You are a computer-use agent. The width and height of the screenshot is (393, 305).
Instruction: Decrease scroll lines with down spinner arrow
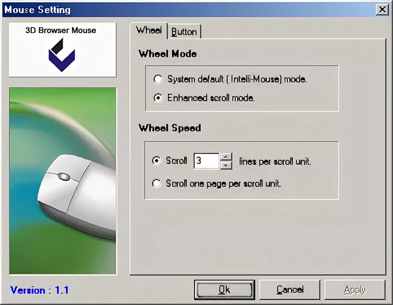(x=226, y=165)
